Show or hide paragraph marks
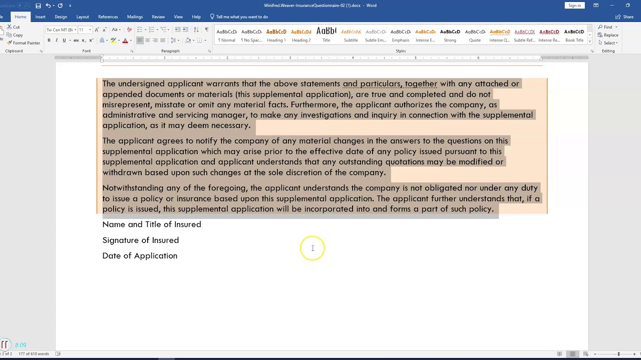The height and width of the screenshot is (360, 641). (206, 29)
